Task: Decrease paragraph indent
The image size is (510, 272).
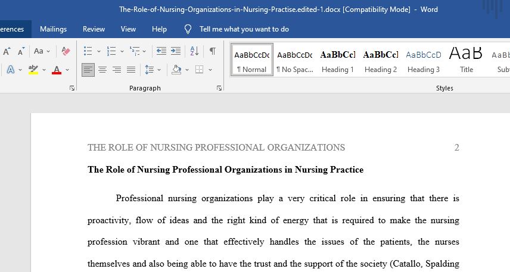Action: [x=161, y=51]
